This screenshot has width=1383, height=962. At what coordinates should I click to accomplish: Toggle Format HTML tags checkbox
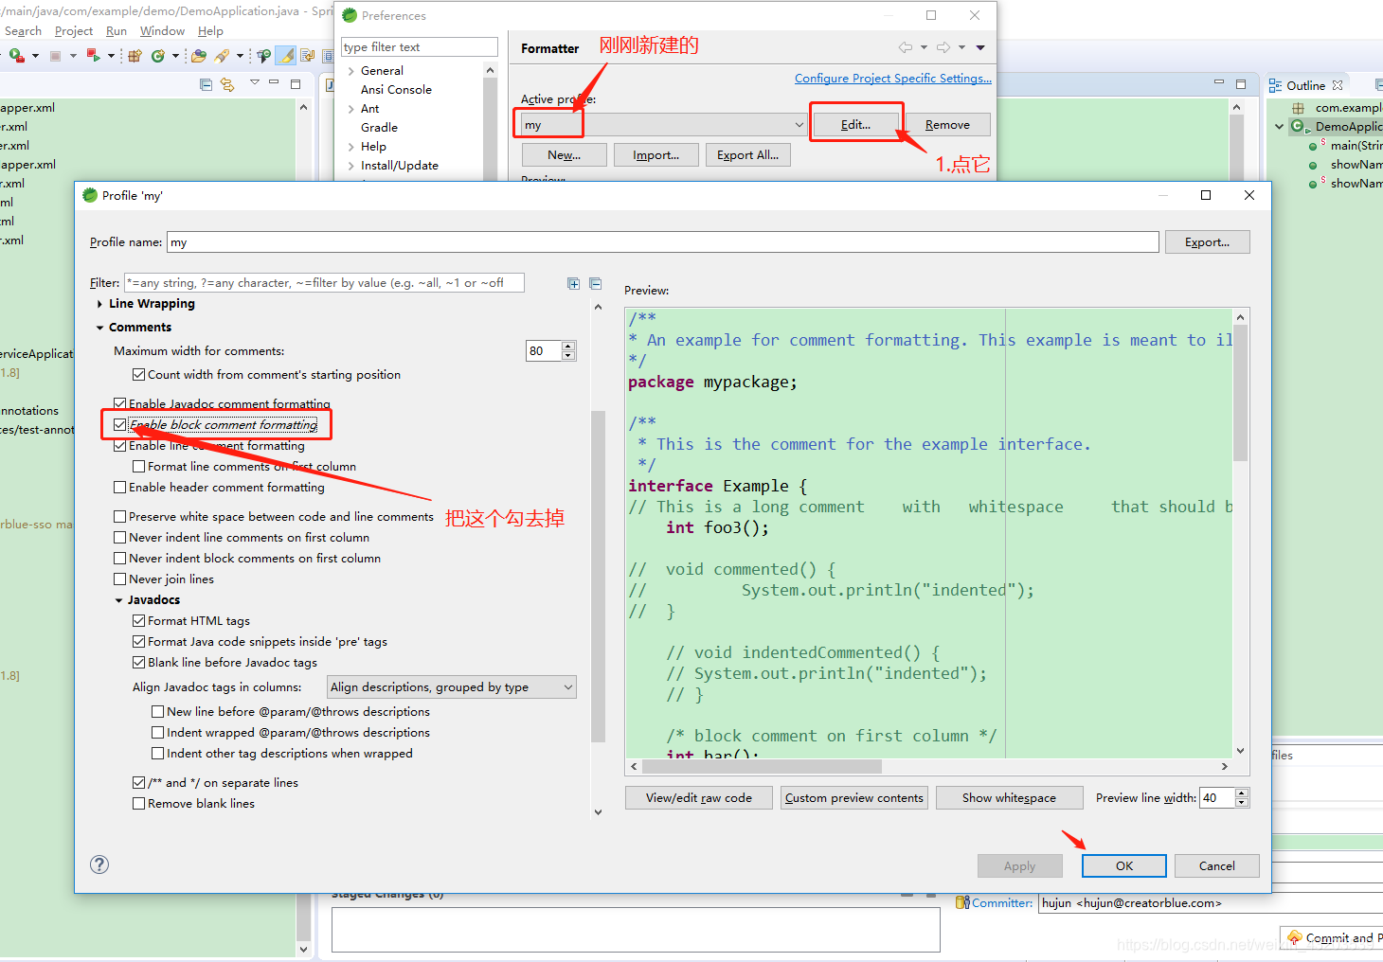tap(138, 621)
